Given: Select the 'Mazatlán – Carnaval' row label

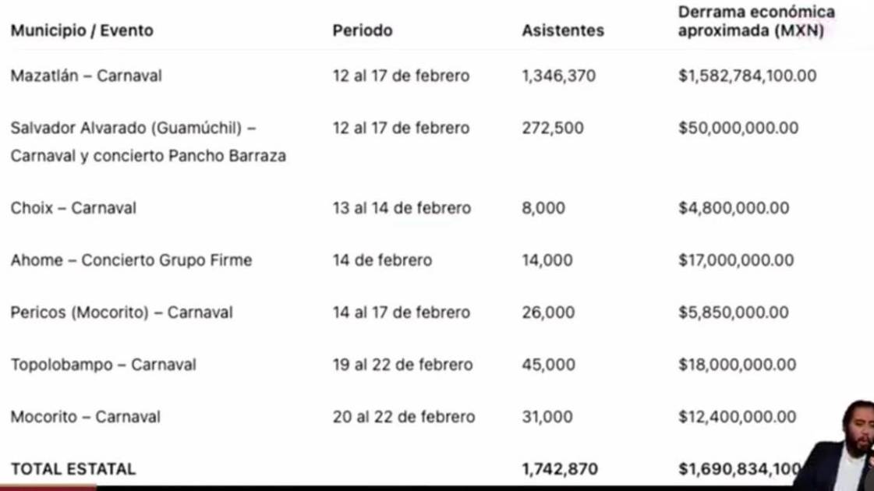Looking at the screenshot, I should pos(87,76).
